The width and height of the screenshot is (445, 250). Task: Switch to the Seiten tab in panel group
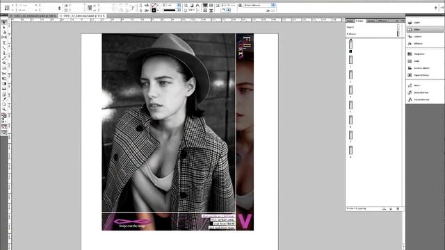click(x=360, y=21)
